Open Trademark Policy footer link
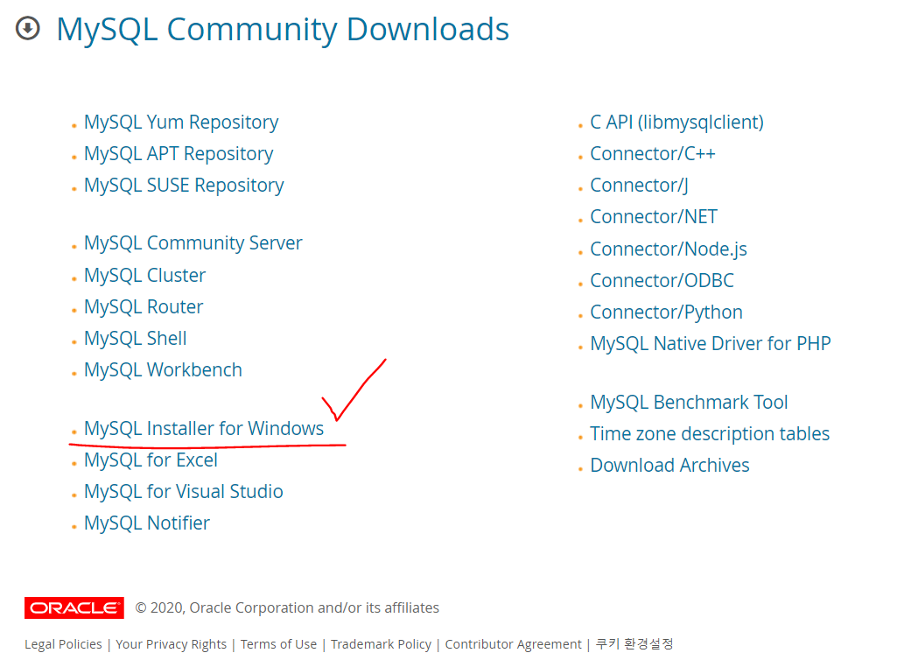The height and width of the screenshot is (667, 897). pyautogui.click(x=381, y=644)
